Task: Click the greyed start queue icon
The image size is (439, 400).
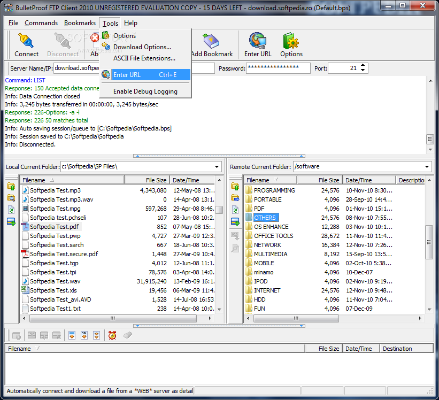Action: click(17, 335)
